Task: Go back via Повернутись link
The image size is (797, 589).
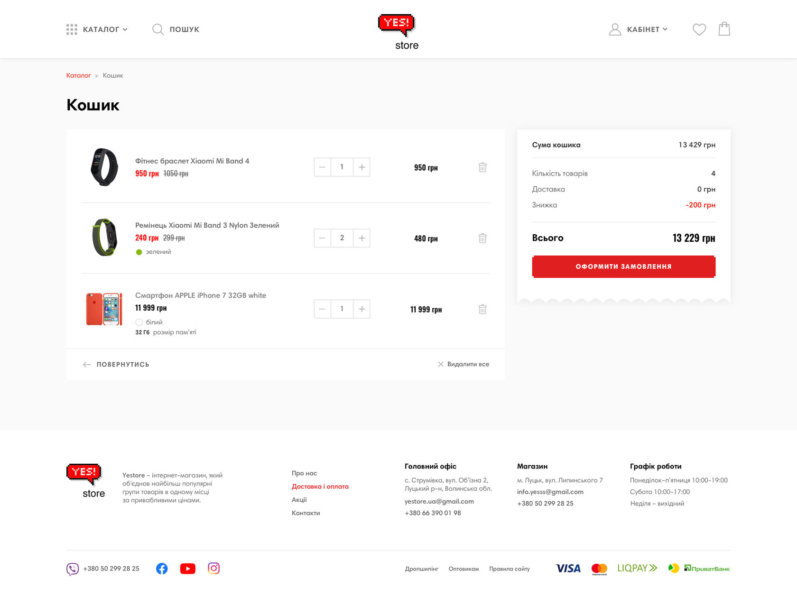Action: point(123,365)
